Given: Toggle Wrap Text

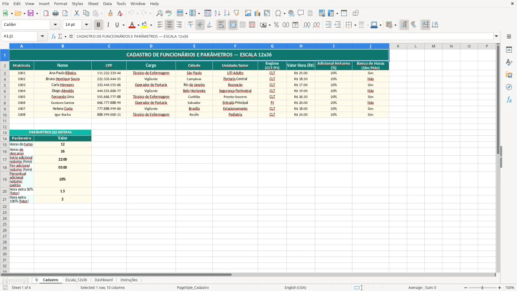Looking at the screenshot, I should (x=221, y=25).
